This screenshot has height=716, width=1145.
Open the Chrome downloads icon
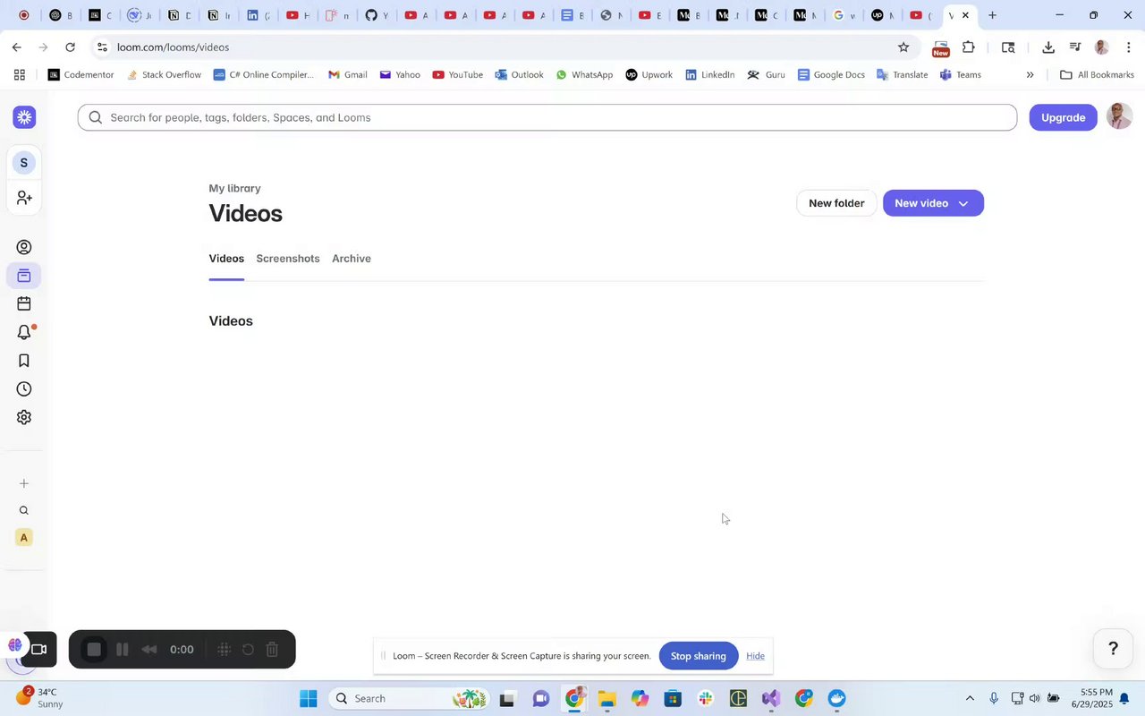(x=1048, y=47)
